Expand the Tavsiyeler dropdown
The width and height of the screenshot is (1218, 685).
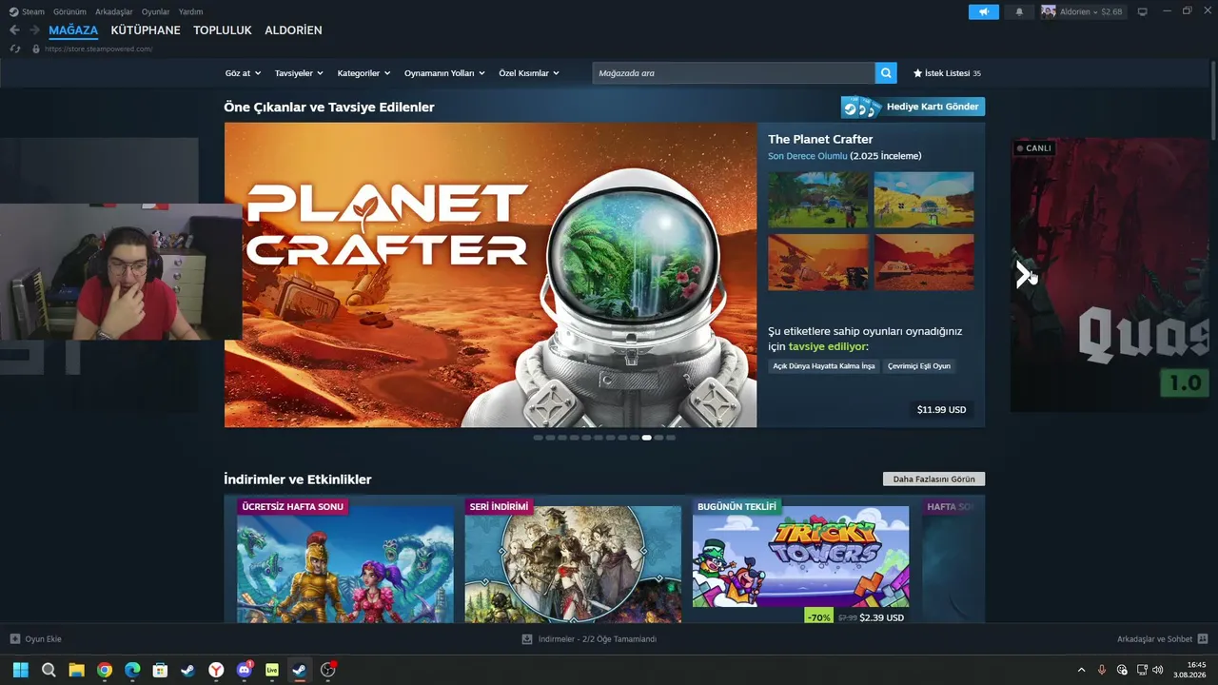[x=299, y=73]
